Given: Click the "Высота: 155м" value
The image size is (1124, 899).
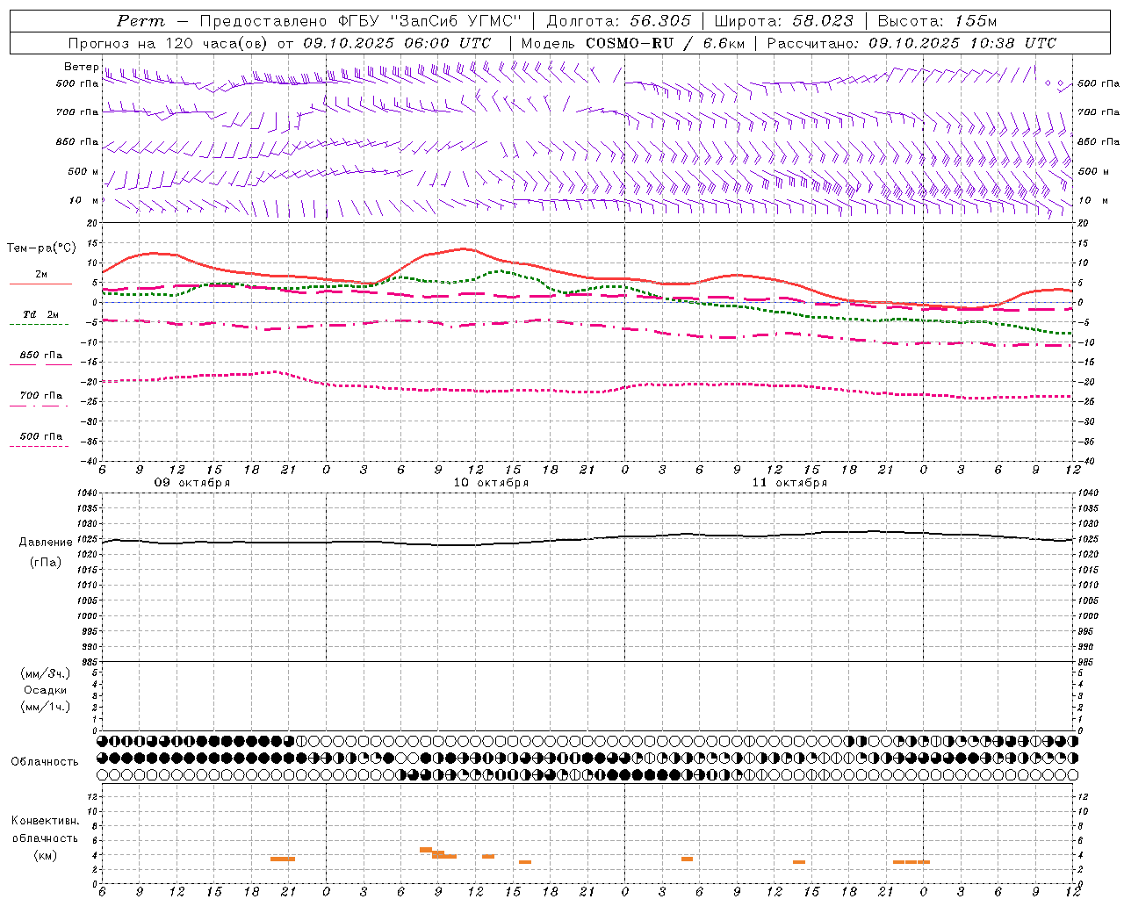Looking at the screenshot, I should [x=938, y=21].
